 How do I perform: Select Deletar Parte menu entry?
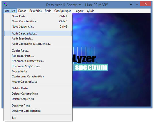point(38,88)
